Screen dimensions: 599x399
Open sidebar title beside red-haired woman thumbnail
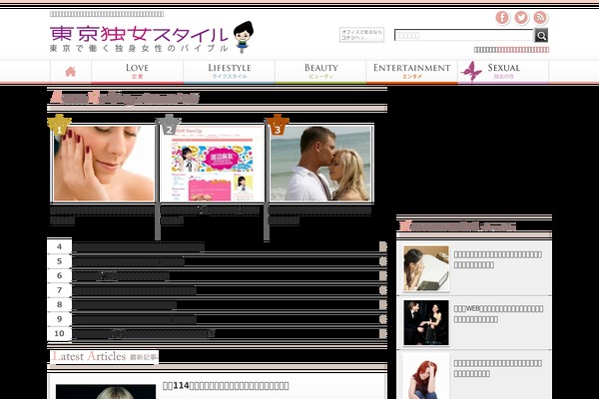[x=498, y=368]
